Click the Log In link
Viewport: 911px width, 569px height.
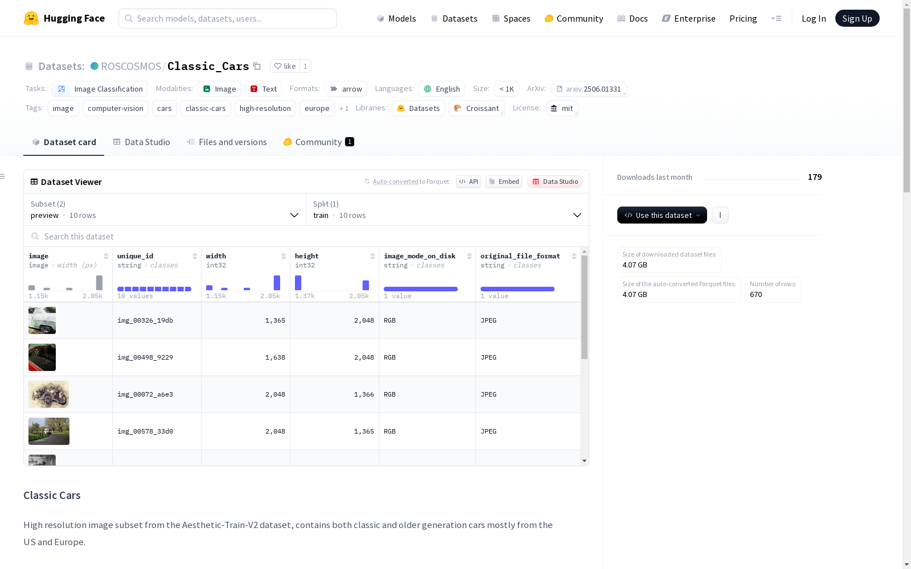(814, 18)
